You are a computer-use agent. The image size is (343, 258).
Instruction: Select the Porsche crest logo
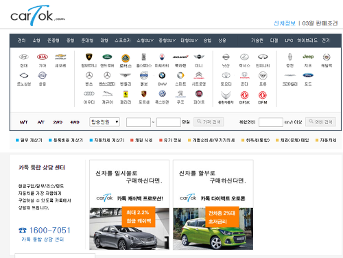[143, 93]
